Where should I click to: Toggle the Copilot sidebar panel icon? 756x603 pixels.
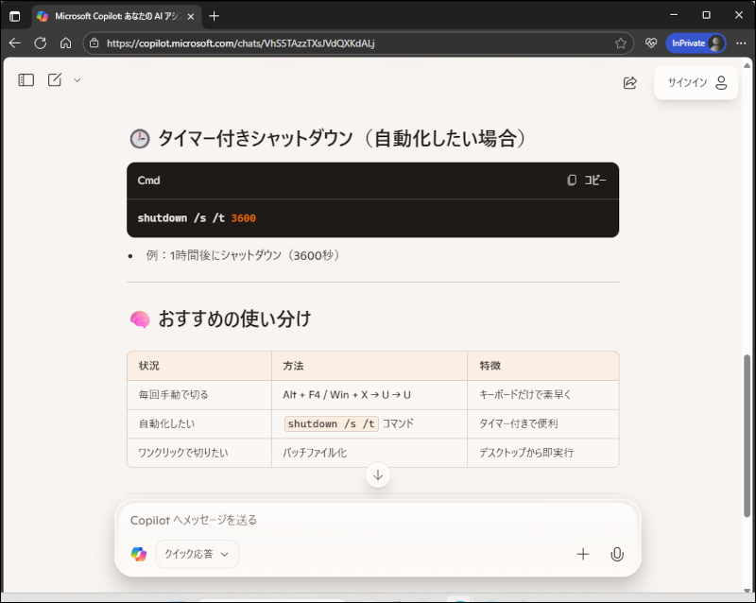[26, 80]
